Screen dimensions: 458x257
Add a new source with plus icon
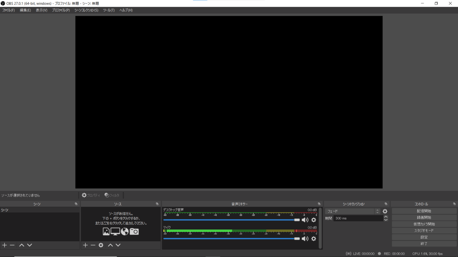coord(85,245)
